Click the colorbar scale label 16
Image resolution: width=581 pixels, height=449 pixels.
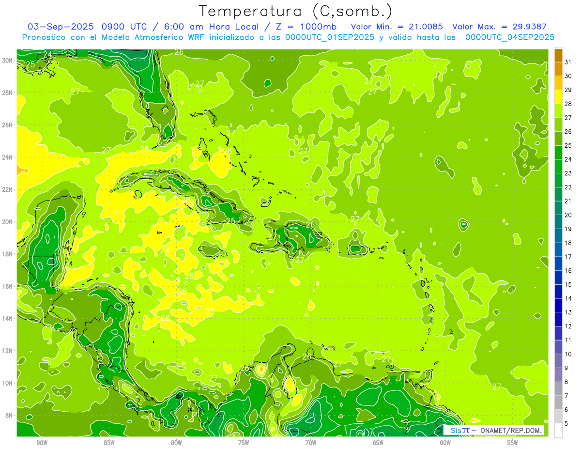pos(568,271)
